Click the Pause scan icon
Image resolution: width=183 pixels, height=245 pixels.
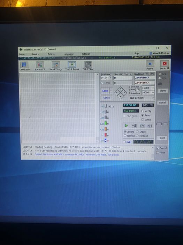150,64
